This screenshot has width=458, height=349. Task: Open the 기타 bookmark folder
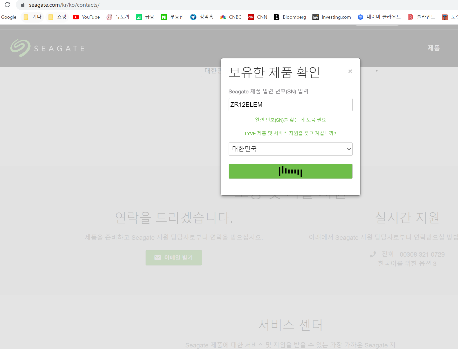coord(32,17)
